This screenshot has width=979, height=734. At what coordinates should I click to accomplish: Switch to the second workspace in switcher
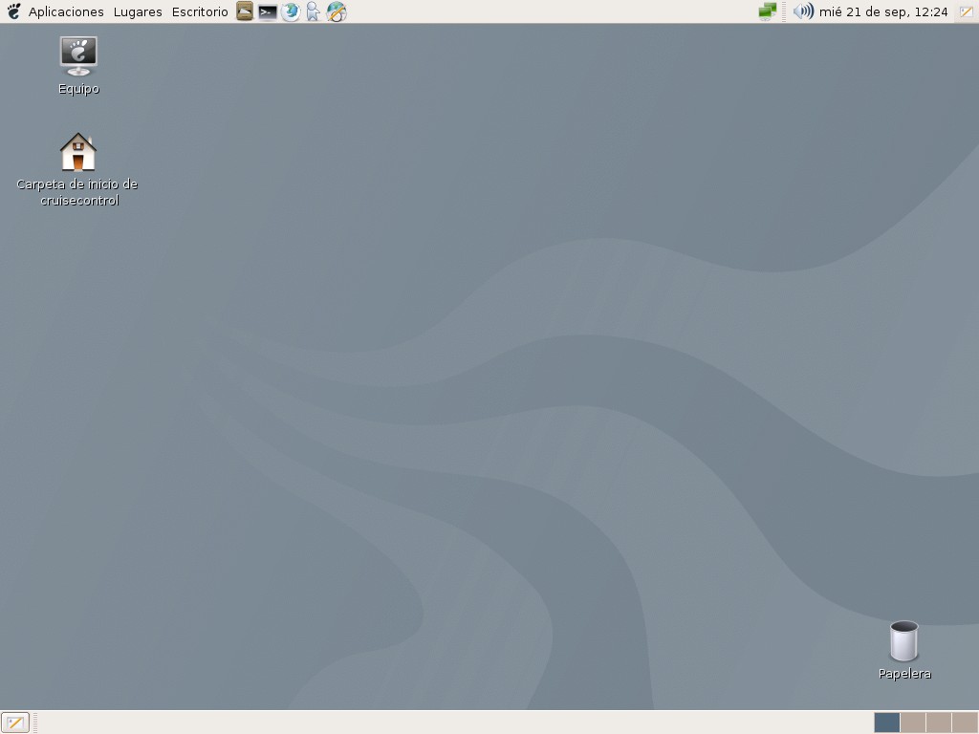pyautogui.click(x=913, y=723)
